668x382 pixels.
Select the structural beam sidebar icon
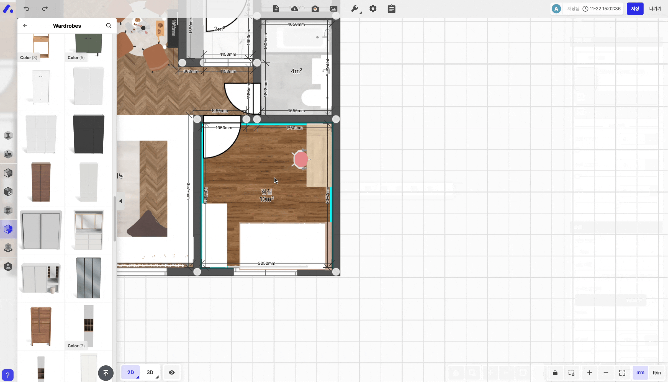[x=8, y=135]
